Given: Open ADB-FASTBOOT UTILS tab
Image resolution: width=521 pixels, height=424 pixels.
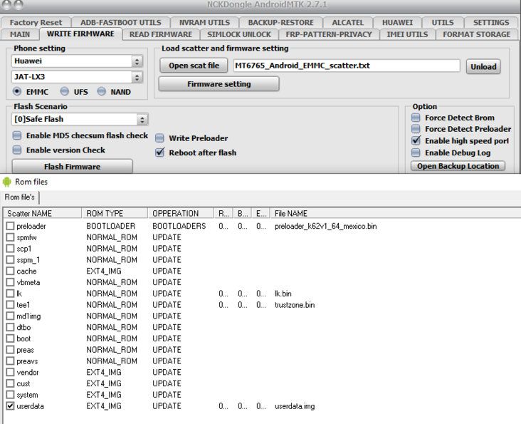Looking at the screenshot, I should (120, 23).
